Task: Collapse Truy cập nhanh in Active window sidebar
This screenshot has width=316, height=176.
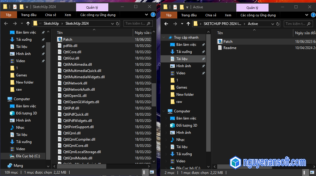Action: coord(164,37)
